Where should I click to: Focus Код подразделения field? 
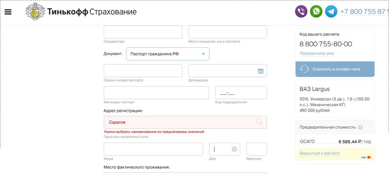[241, 93]
